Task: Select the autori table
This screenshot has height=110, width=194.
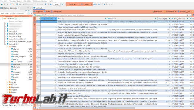Action: [x=16, y=52]
